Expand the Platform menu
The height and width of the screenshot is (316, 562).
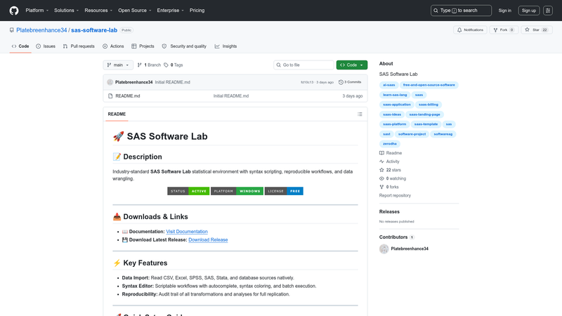coord(37,11)
